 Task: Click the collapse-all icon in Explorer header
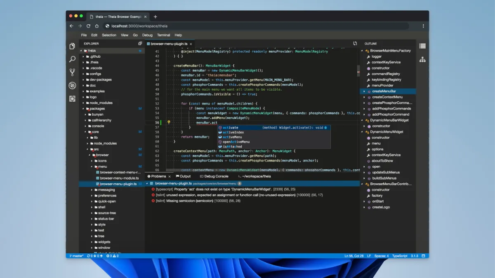click(x=140, y=43)
